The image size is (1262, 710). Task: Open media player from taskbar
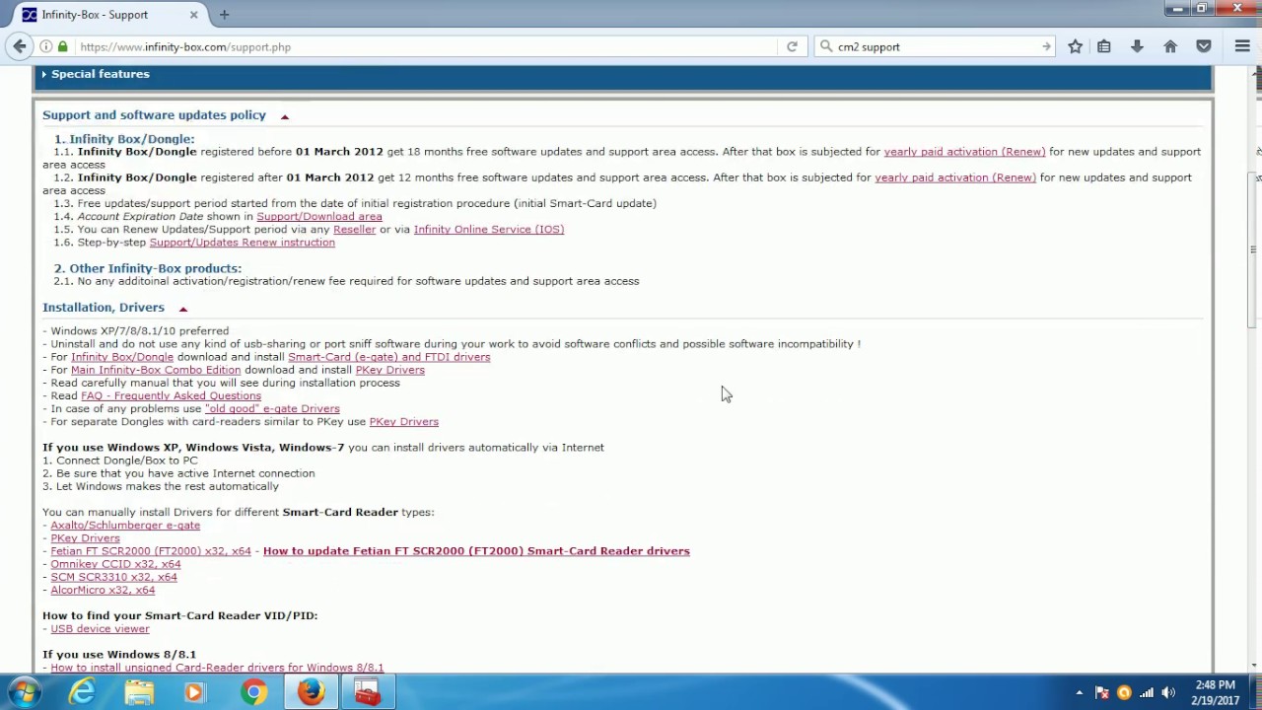pyautogui.click(x=195, y=692)
